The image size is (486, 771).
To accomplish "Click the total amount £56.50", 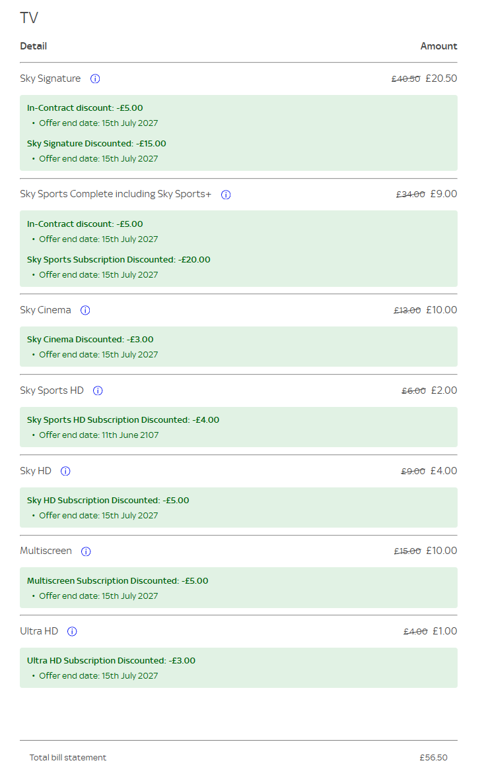I will click(x=434, y=758).
